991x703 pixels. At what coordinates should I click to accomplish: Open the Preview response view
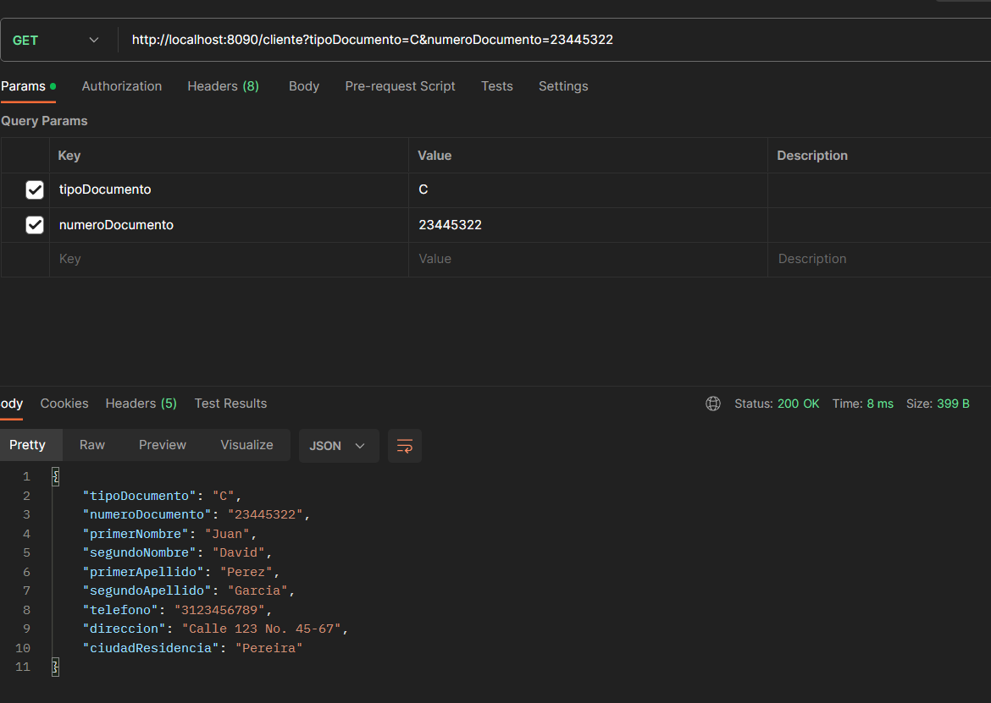coord(162,444)
